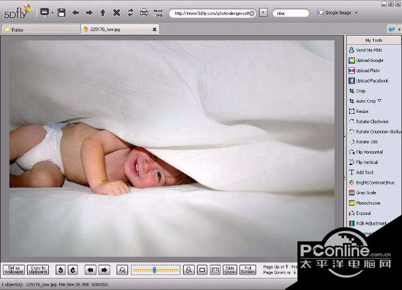Click the displayed baby photo
The height and width of the screenshot is (290, 402).
[172, 148]
